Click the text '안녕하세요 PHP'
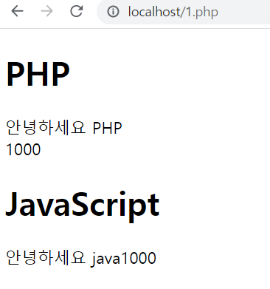The height and width of the screenshot is (289, 270). (64, 127)
